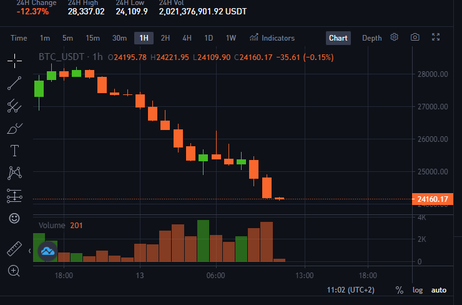462x305 pixels.
Task: Click the zoom in magnifier tool
Action: click(14, 271)
